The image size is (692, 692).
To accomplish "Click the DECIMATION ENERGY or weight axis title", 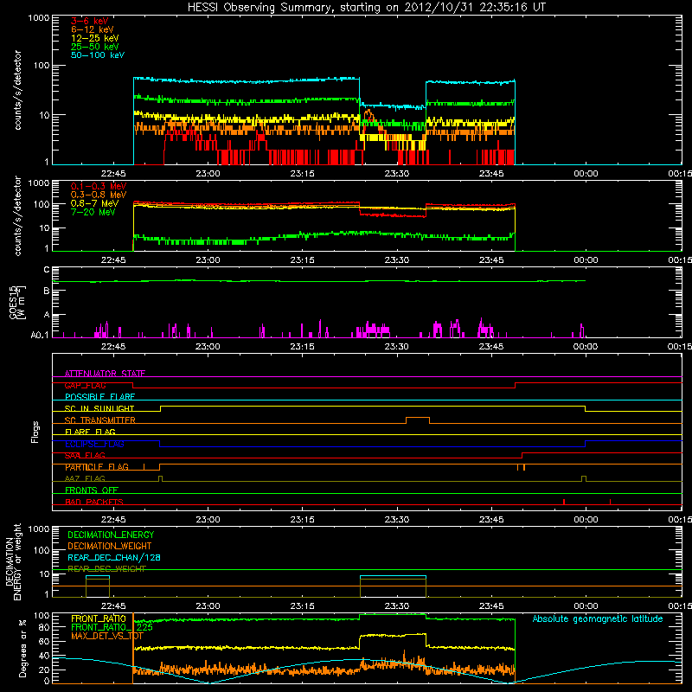I will click(13, 561).
